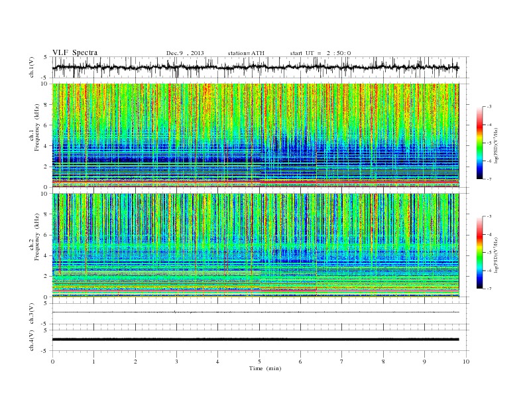Click inside the ch.2 frequency spectrogram
This screenshot has height=406, width=525.
pyautogui.click(x=255, y=245)
